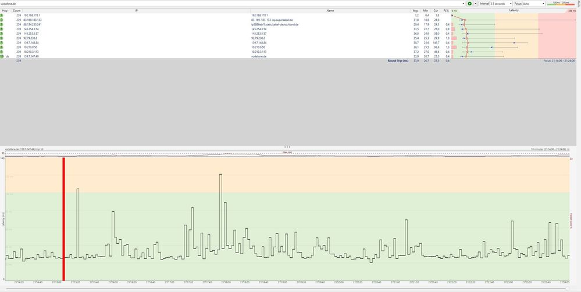This screenshot has height=292, width=581.
Task: Sort by the IP column header
Action: click(x=136, y=10)
